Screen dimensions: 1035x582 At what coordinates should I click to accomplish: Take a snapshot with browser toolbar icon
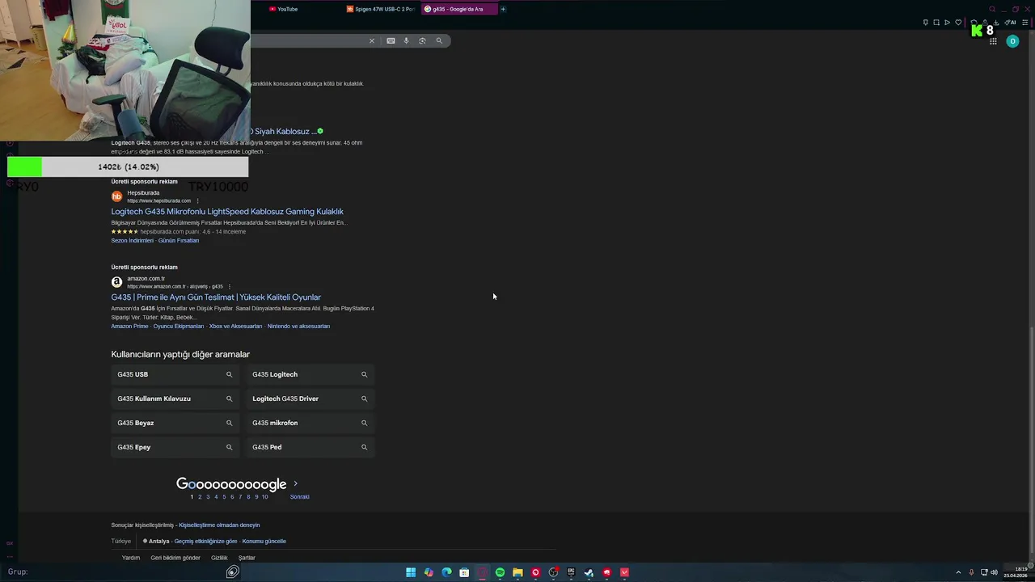pyautogui.click(x=936, y=23)
